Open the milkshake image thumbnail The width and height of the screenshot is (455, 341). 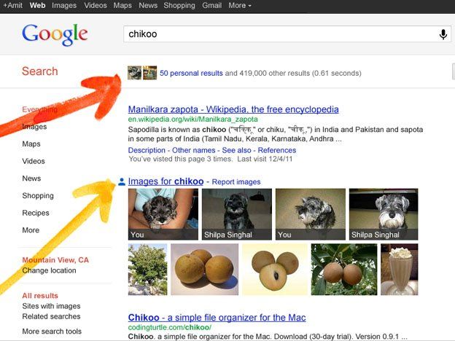(x=400, y=270)
